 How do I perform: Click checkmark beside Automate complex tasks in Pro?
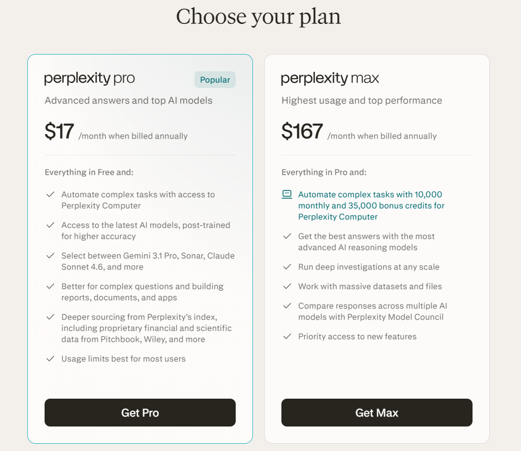tap(50, 194)
